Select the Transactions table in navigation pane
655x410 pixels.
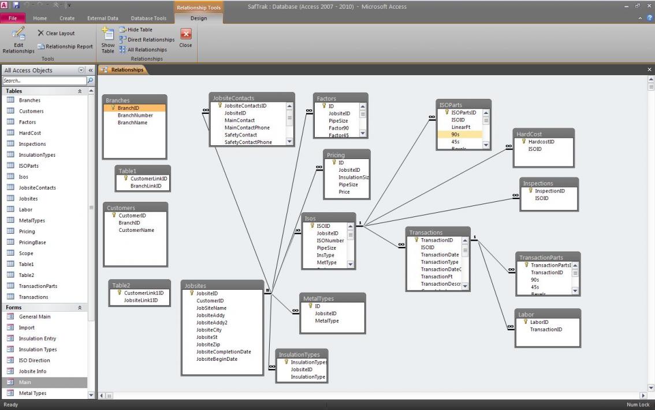pyautogui.click(x=33, y=297)
